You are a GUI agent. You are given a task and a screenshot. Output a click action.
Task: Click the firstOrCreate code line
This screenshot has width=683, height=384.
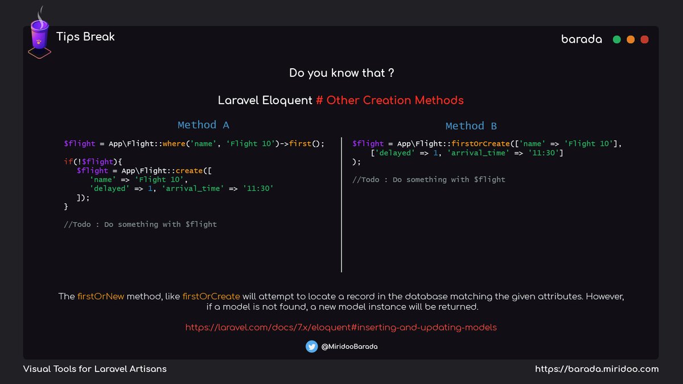click(x=487, y=143)
